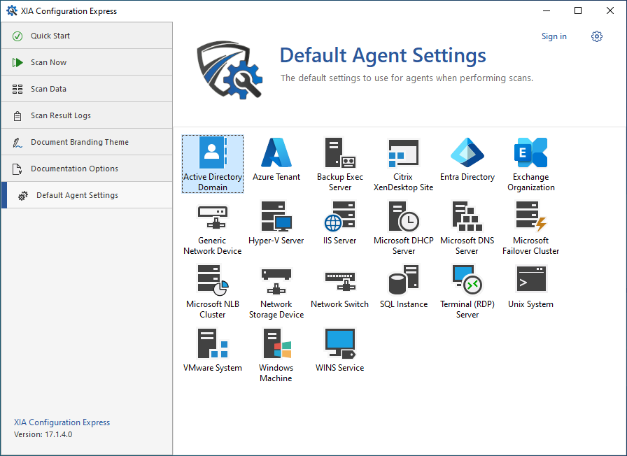Click the Unix System icon
The image size is (627, 456).
[531, 280]
